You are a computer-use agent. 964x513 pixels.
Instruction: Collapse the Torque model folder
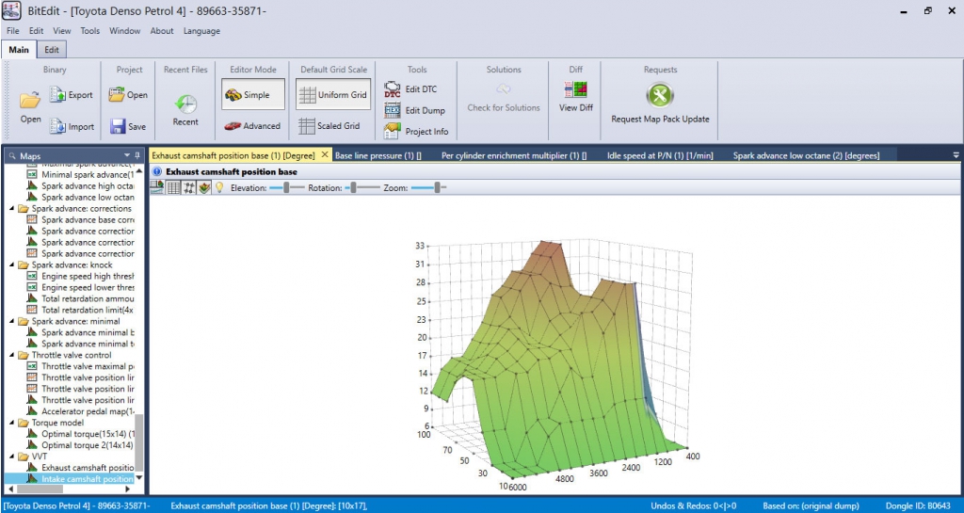11,423
